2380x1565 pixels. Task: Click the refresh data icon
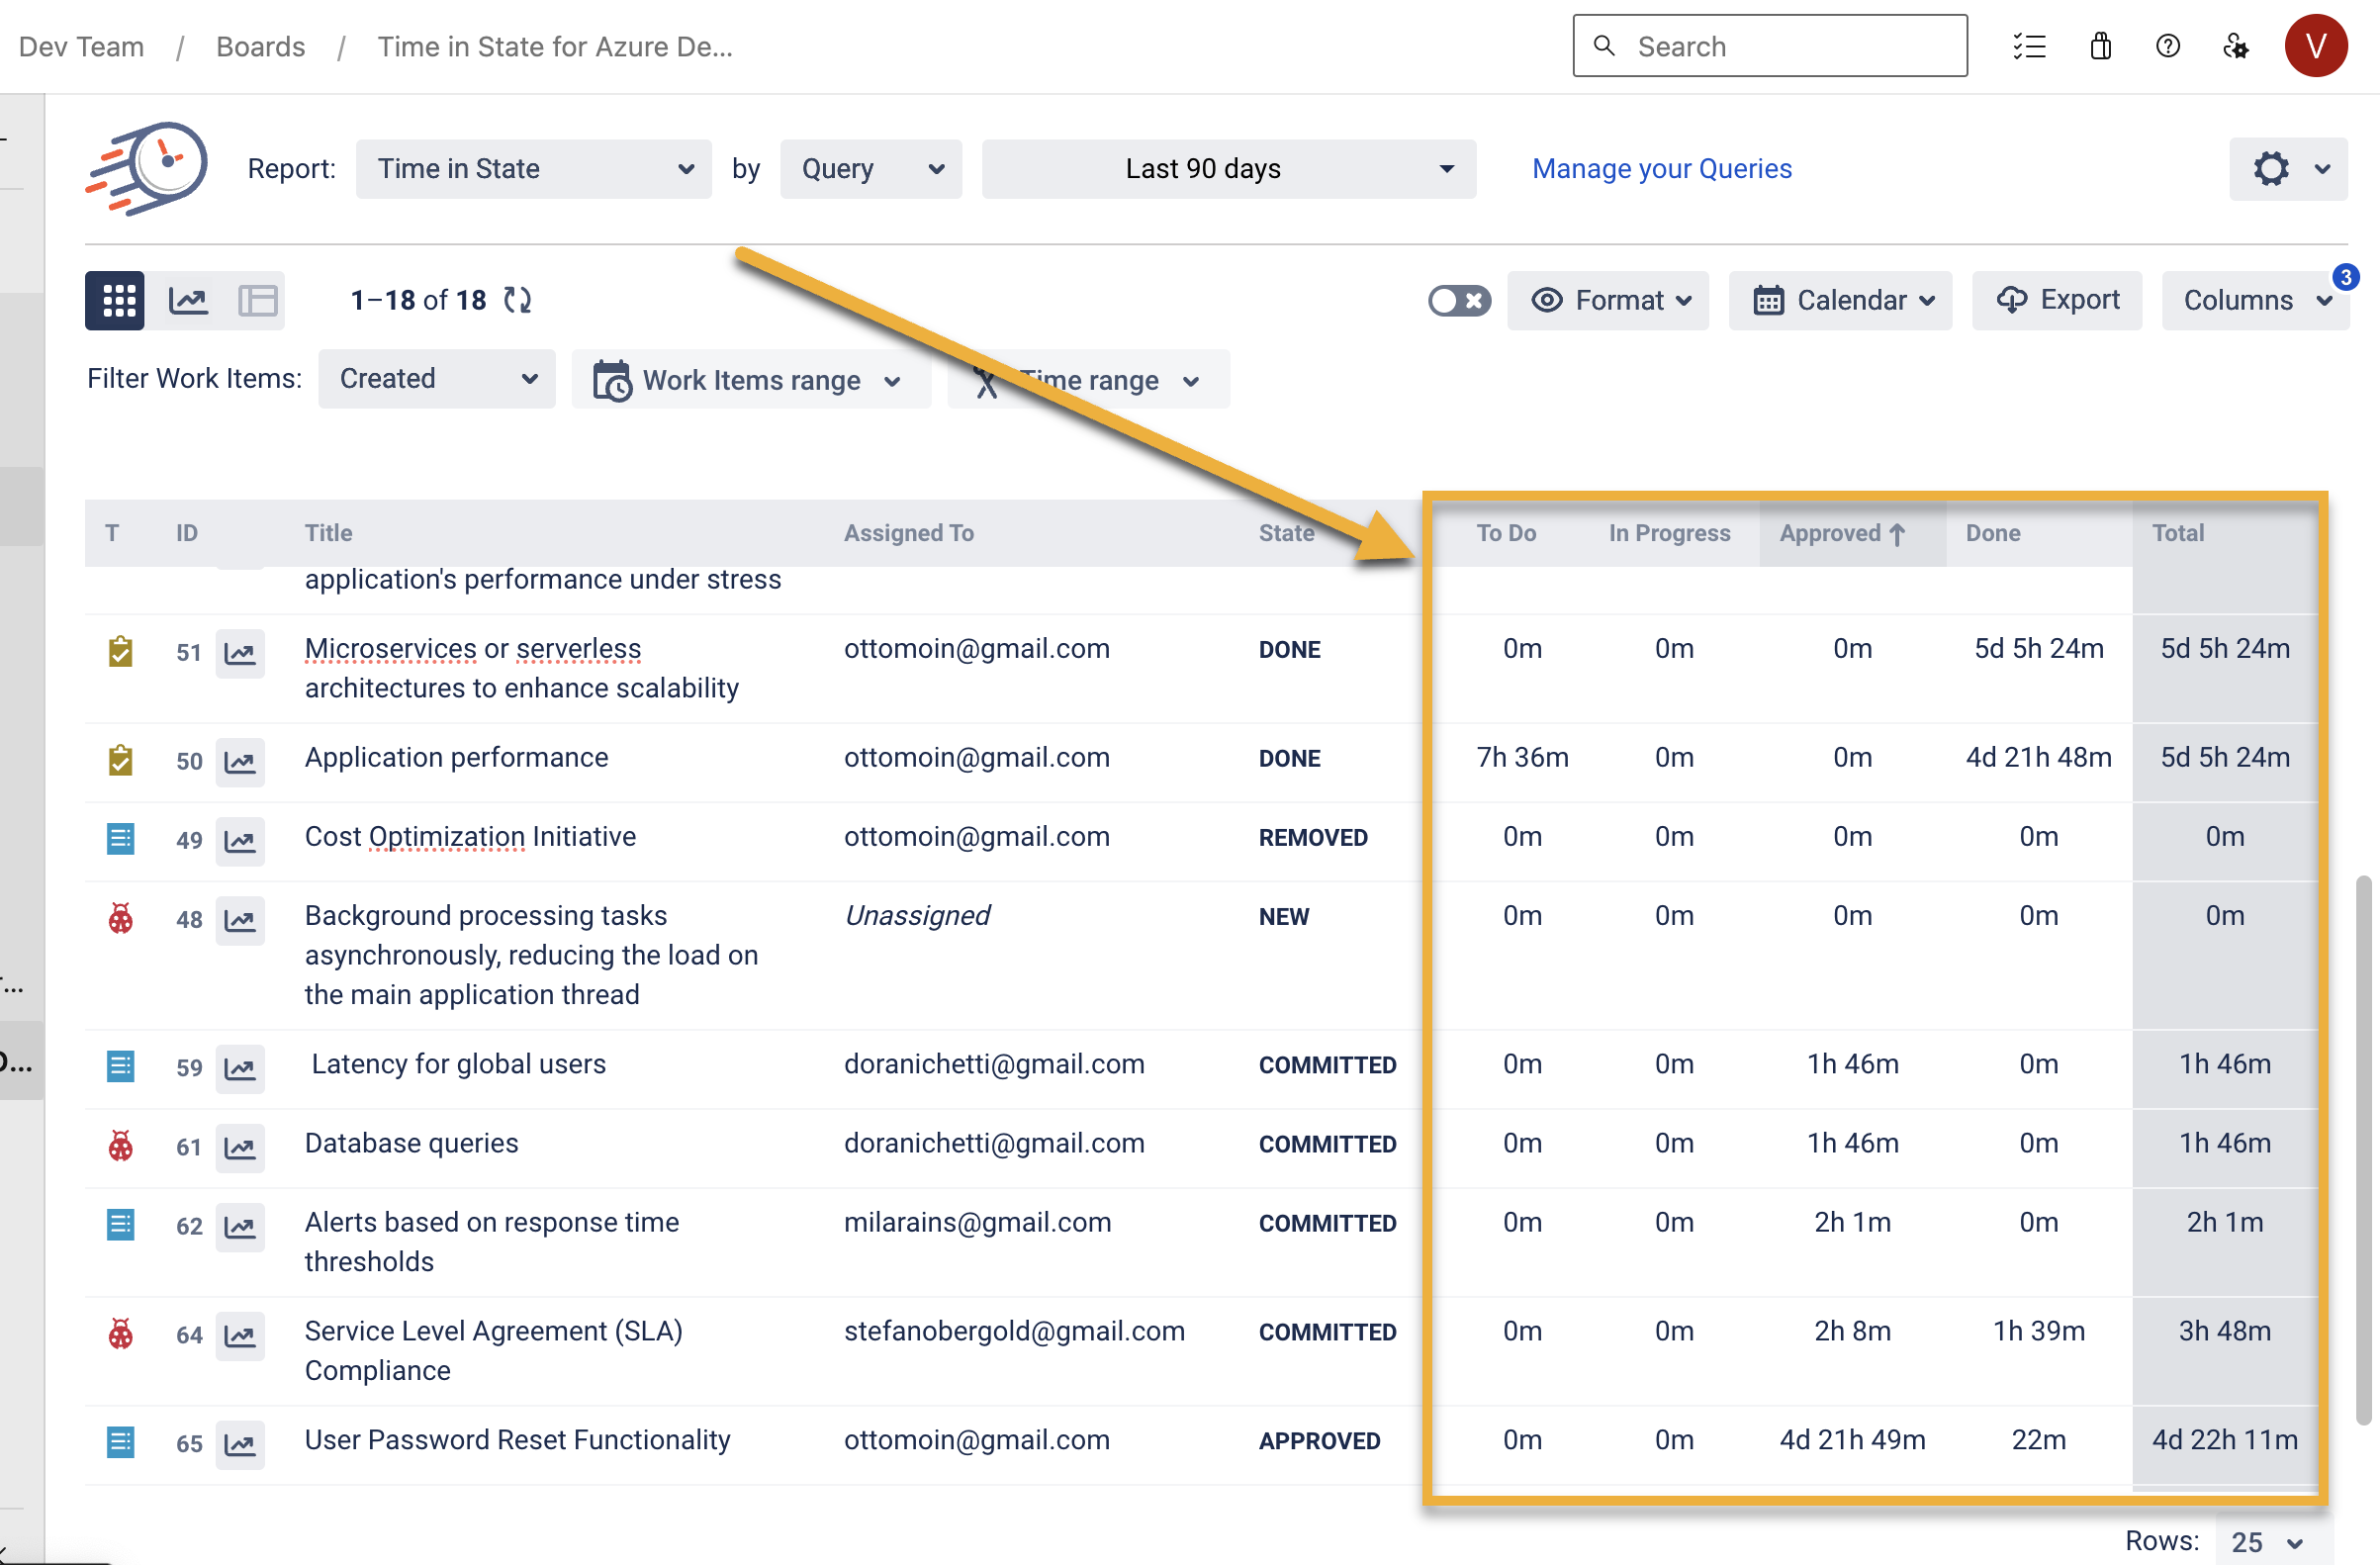point(517,300)
